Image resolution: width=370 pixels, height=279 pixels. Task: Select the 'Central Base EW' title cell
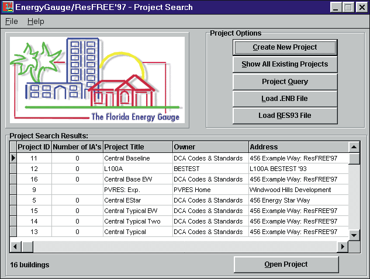[138, 179]
